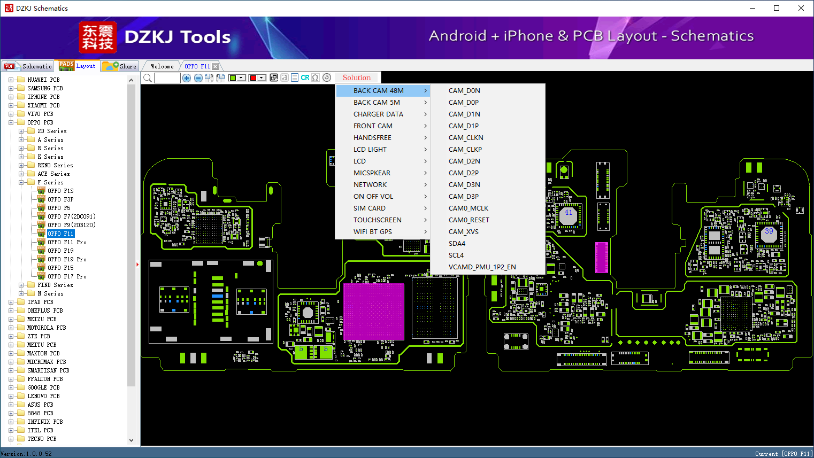The width and height of the screenshot is (814, 458).
Task: Open the red color dropdown
Action: tap(262, 78)
